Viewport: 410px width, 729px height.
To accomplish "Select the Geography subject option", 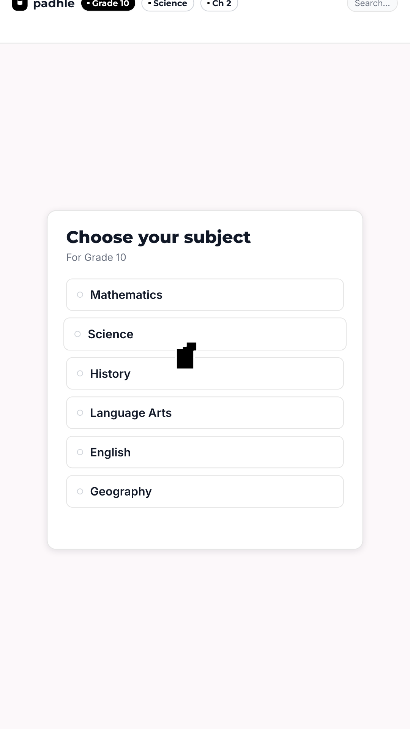I will 205,491.
